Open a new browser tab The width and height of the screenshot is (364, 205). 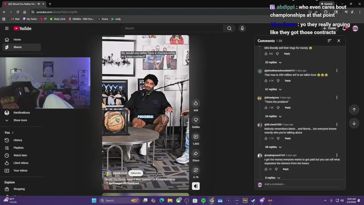[x=50, y=4]
